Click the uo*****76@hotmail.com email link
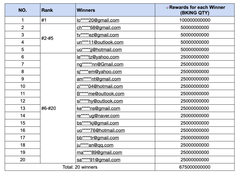Image resolution: width=241 pixels, height=178 pixels. pyautogui.click(x=101, y=130)
